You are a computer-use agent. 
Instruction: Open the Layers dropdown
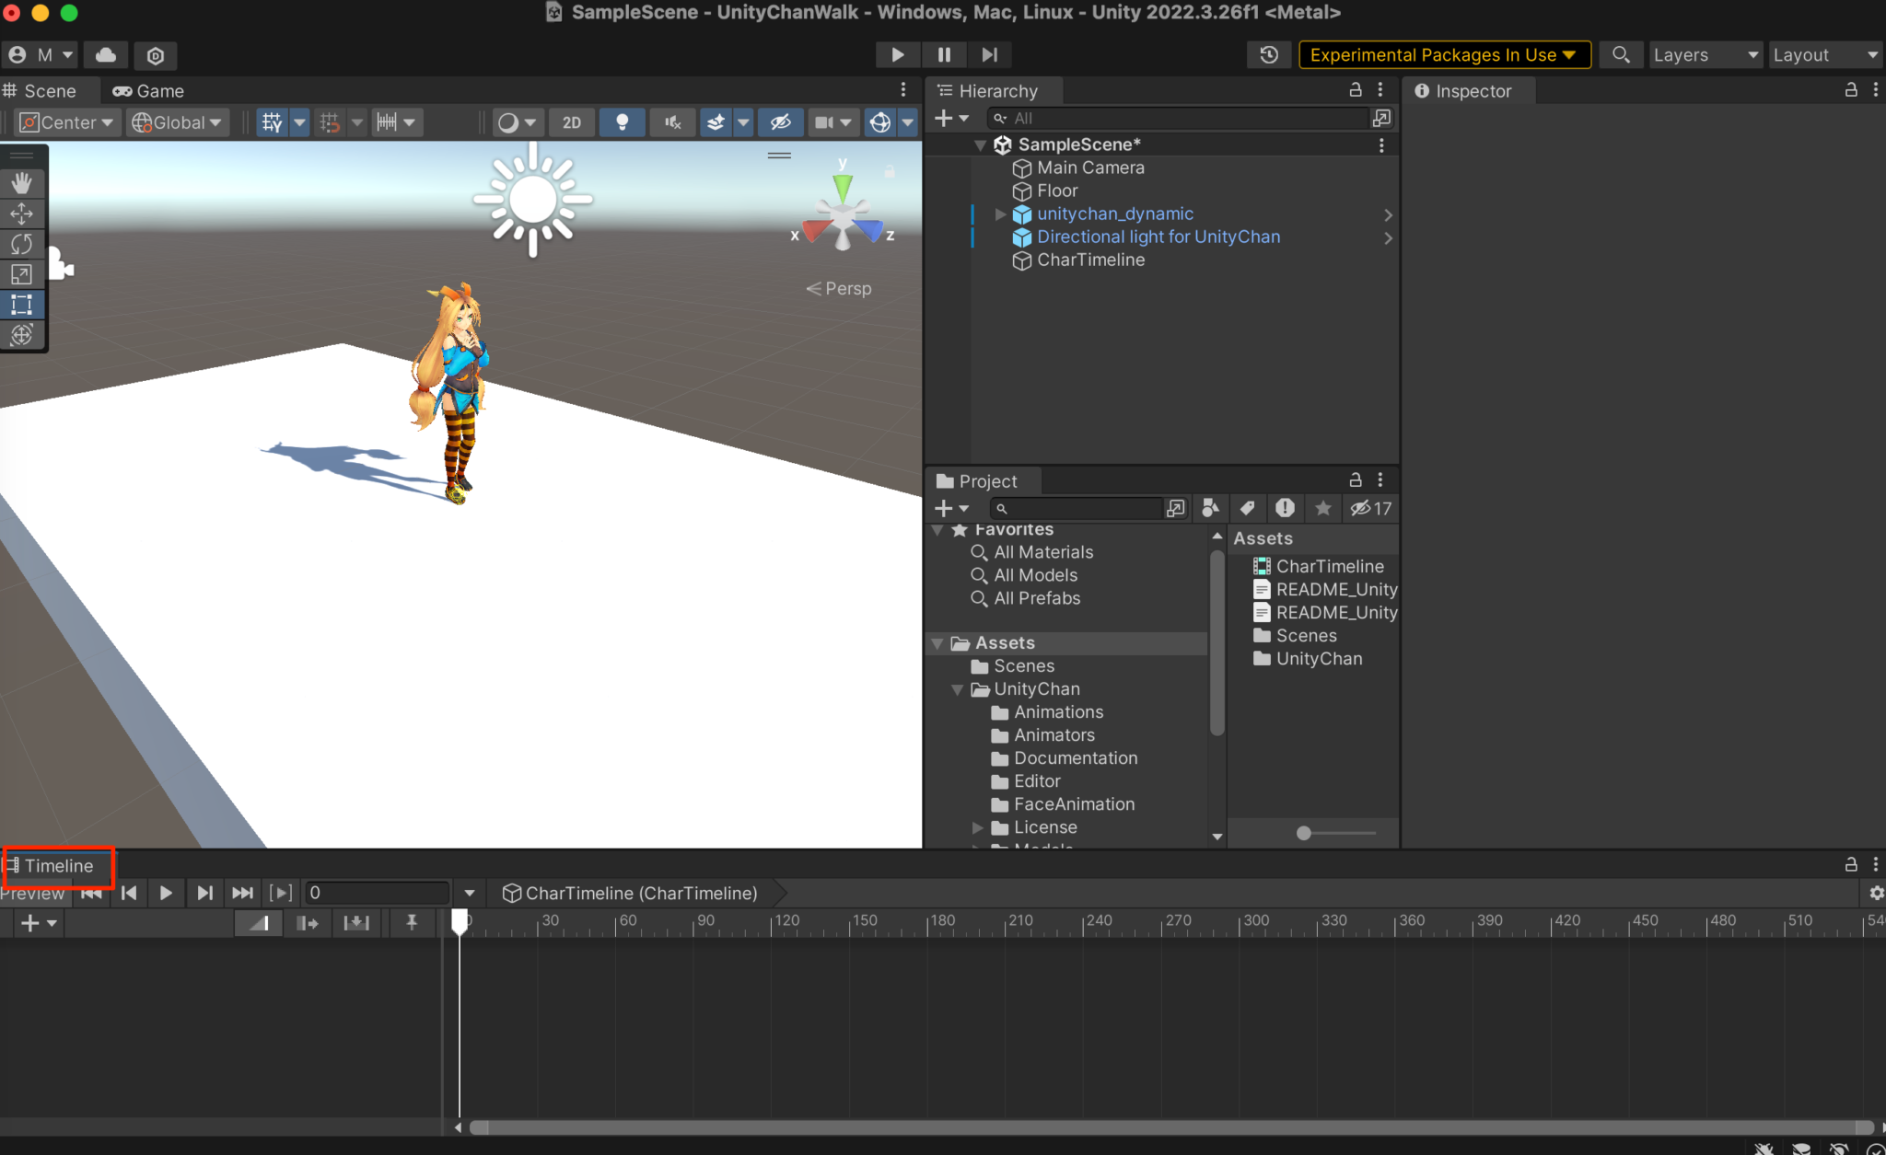click(1705, 54)
